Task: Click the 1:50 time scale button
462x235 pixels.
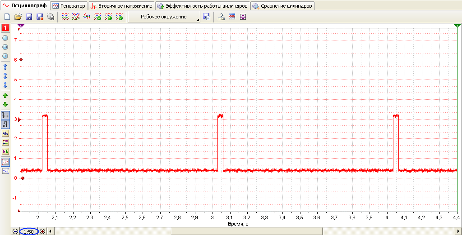Action: coord(29,232)
